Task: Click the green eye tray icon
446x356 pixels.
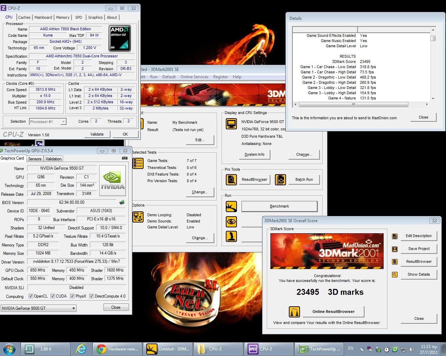Action: (x=395, y=349)
